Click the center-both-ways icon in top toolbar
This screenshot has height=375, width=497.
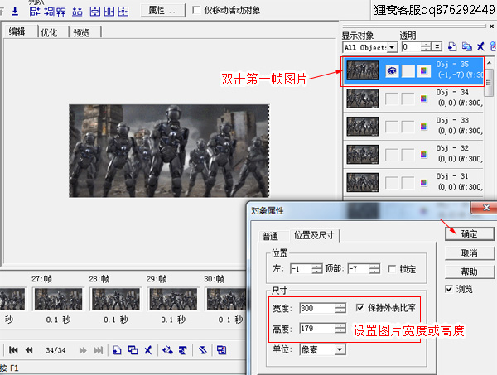pyautogui.click(x=123, y=12)
